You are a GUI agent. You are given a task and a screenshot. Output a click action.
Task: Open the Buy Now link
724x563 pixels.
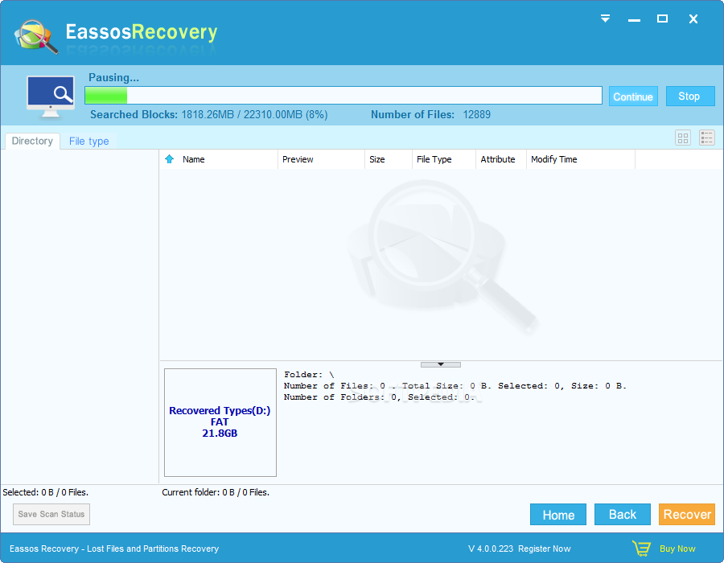click(677, 549)
